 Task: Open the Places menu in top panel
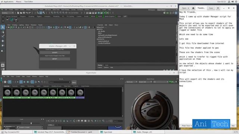click(x=19, y=1)
